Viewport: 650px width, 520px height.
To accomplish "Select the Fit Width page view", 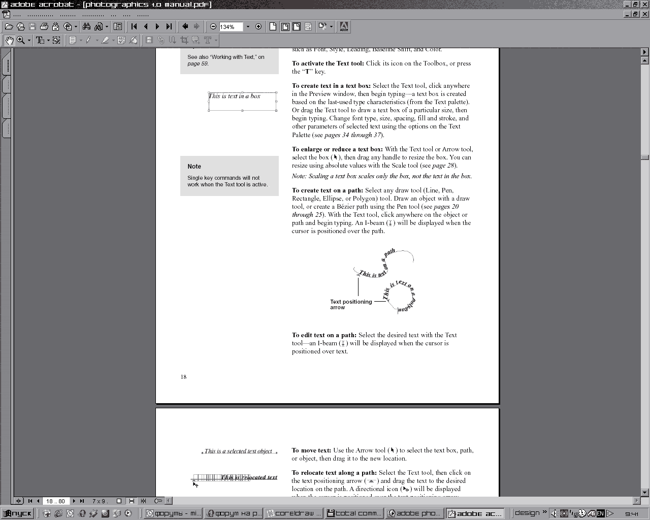I will 297,26.
